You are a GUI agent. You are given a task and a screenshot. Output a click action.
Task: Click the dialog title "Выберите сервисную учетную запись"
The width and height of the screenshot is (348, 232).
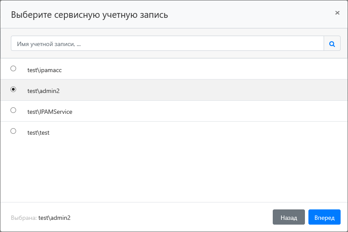(89, 15)
